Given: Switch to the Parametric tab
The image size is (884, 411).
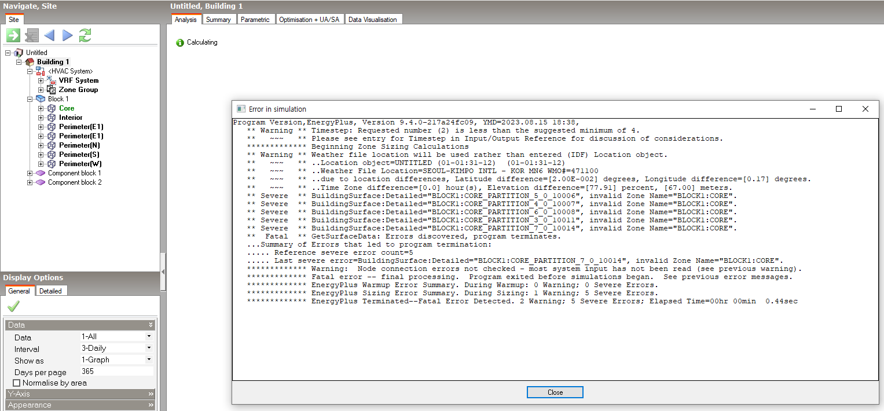Looking at the screenshot, I should [x=255, y=20].
